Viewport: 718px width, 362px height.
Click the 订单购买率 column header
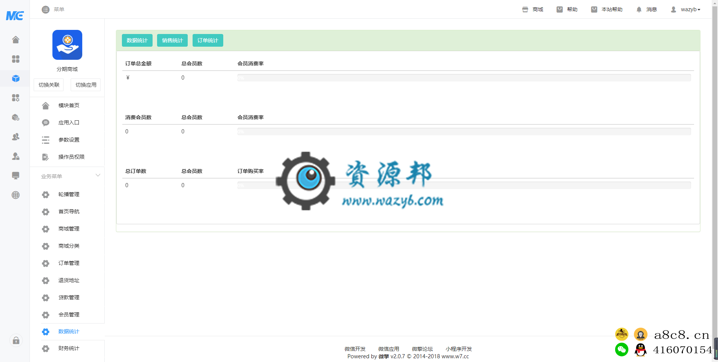251,171
